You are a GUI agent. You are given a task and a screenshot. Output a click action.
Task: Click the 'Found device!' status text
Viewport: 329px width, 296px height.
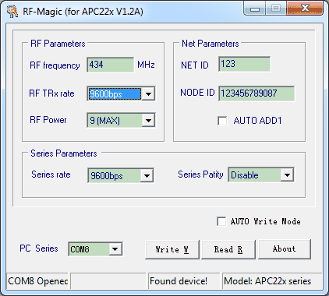coord(179,281)
